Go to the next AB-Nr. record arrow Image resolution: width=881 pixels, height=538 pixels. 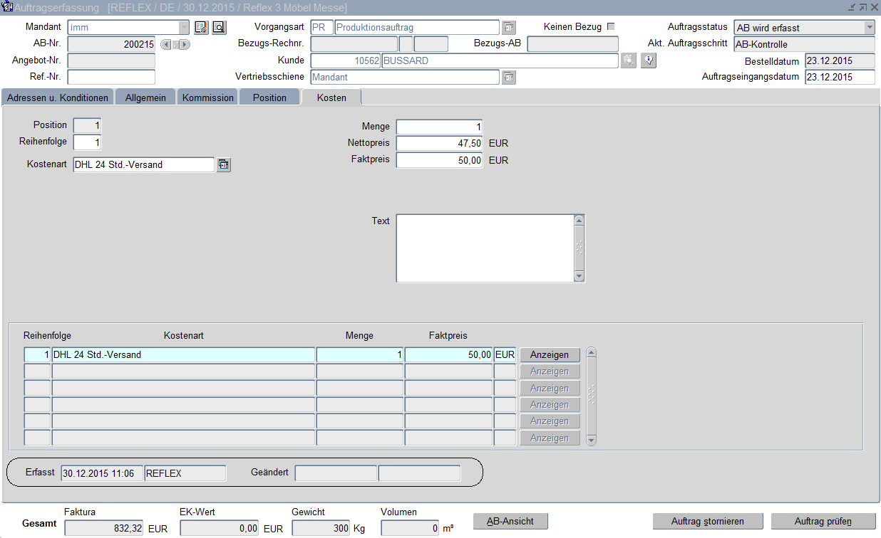[185, 45]
